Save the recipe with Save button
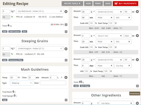The height and width of the screenshot is (105, 141). pyautogui.click(x=108, y=3)
